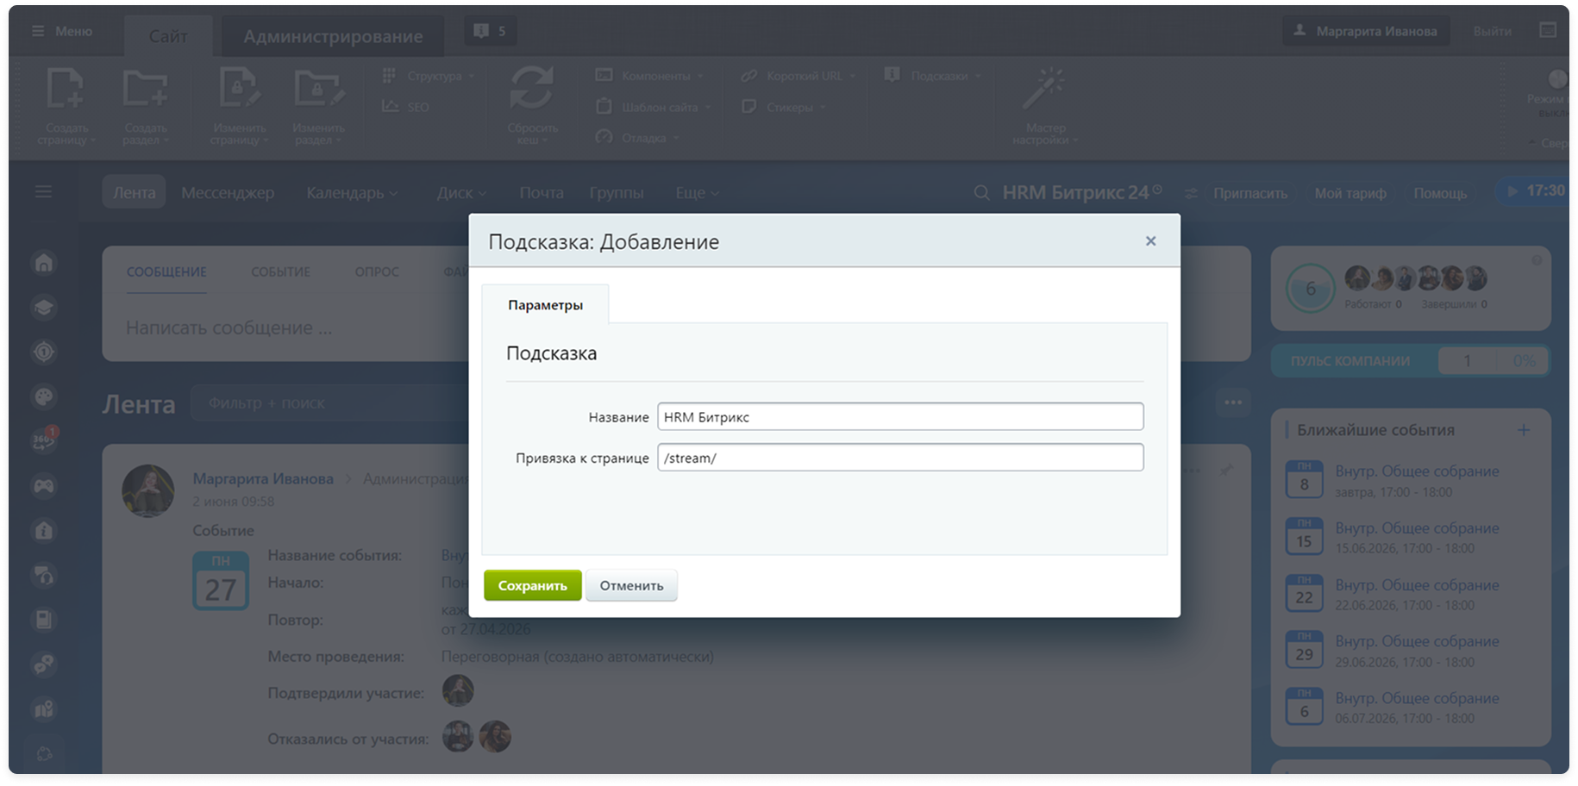
Task: Save the new hint with Сохранить
Action: (532, 585)
